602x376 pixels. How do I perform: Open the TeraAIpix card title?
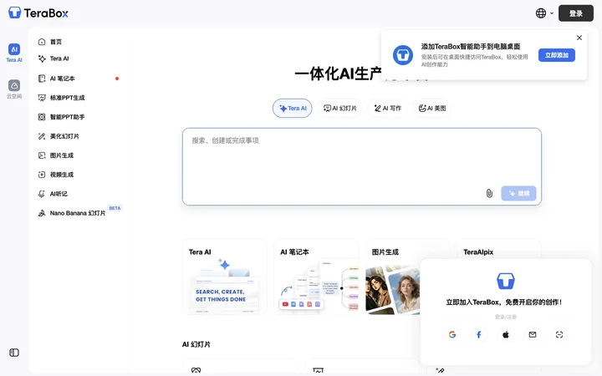point(478,252)
